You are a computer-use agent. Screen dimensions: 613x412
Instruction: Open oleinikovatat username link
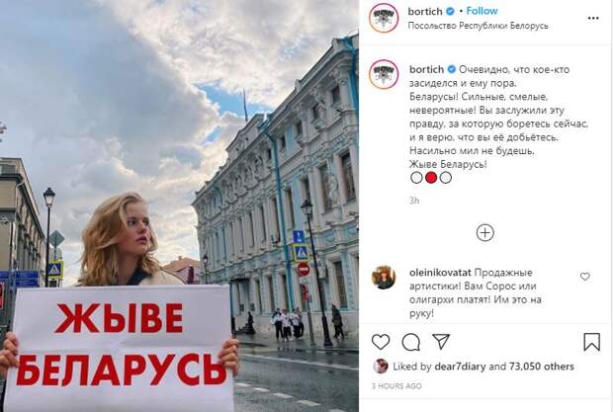pos(440,273)
